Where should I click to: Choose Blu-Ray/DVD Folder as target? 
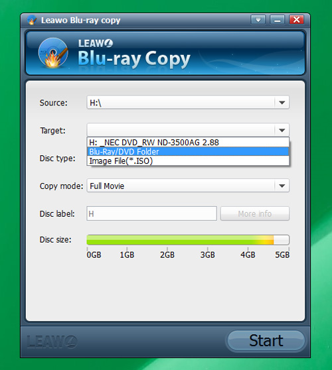(x=188, y=151)
